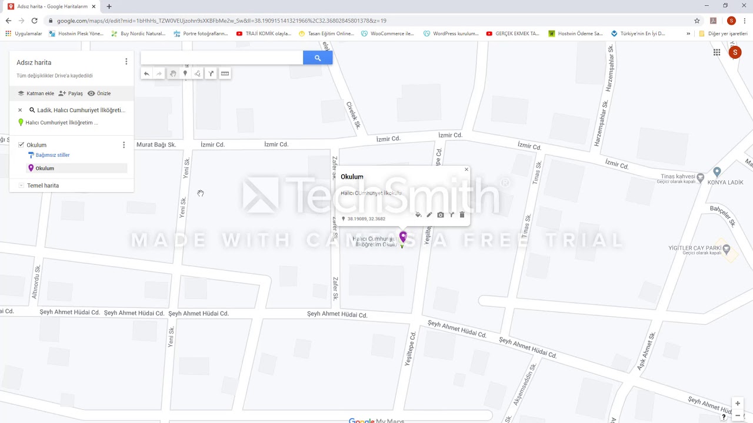753x423 pixels.
Task: Close the Okulum info popup
Action: click(467, 170)
